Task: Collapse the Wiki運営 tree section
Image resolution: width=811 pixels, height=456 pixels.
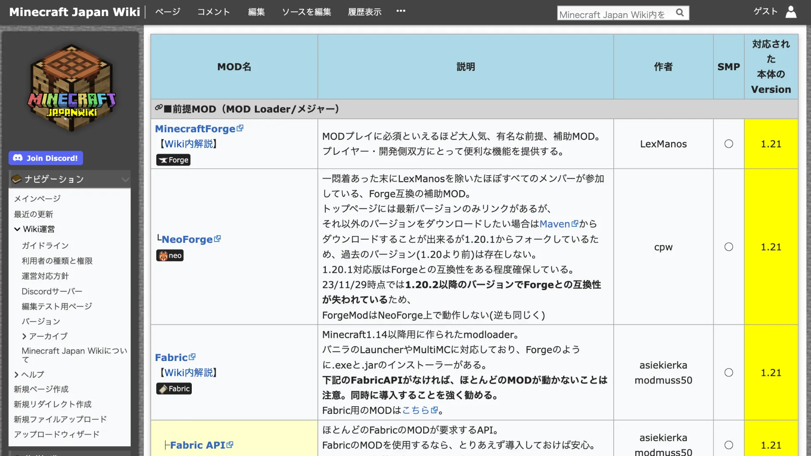Action: [x=17, y=229]
